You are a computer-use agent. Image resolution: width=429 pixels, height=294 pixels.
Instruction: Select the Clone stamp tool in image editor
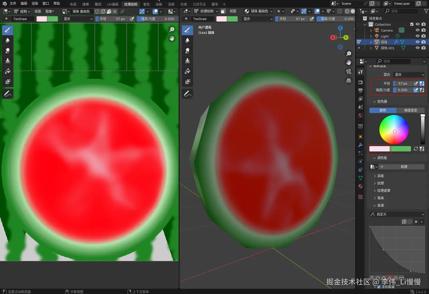8,61
